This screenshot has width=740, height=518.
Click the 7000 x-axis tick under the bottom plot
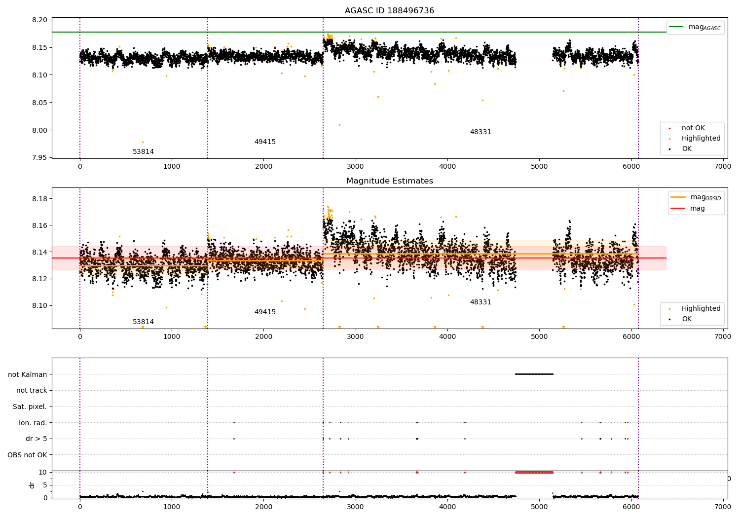coord(723,507)
